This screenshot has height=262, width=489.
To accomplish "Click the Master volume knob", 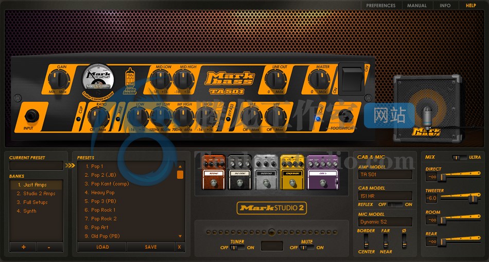I will tap(319, 80).
